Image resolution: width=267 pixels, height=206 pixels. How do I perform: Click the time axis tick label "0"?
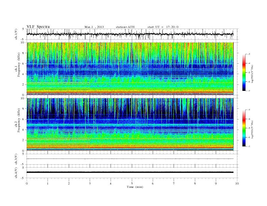coord(27,183)
